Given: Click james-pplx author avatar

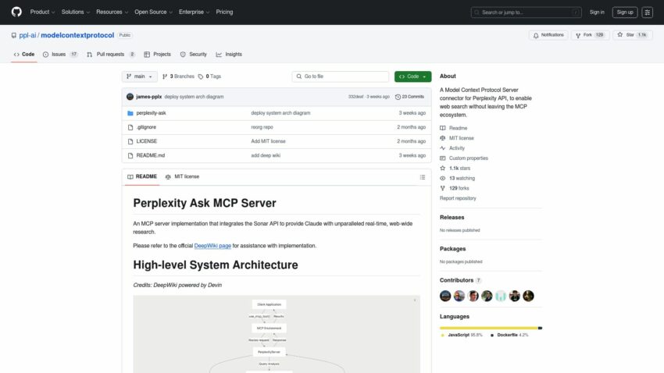Looking at the screenshot, I should click(130, 97).
